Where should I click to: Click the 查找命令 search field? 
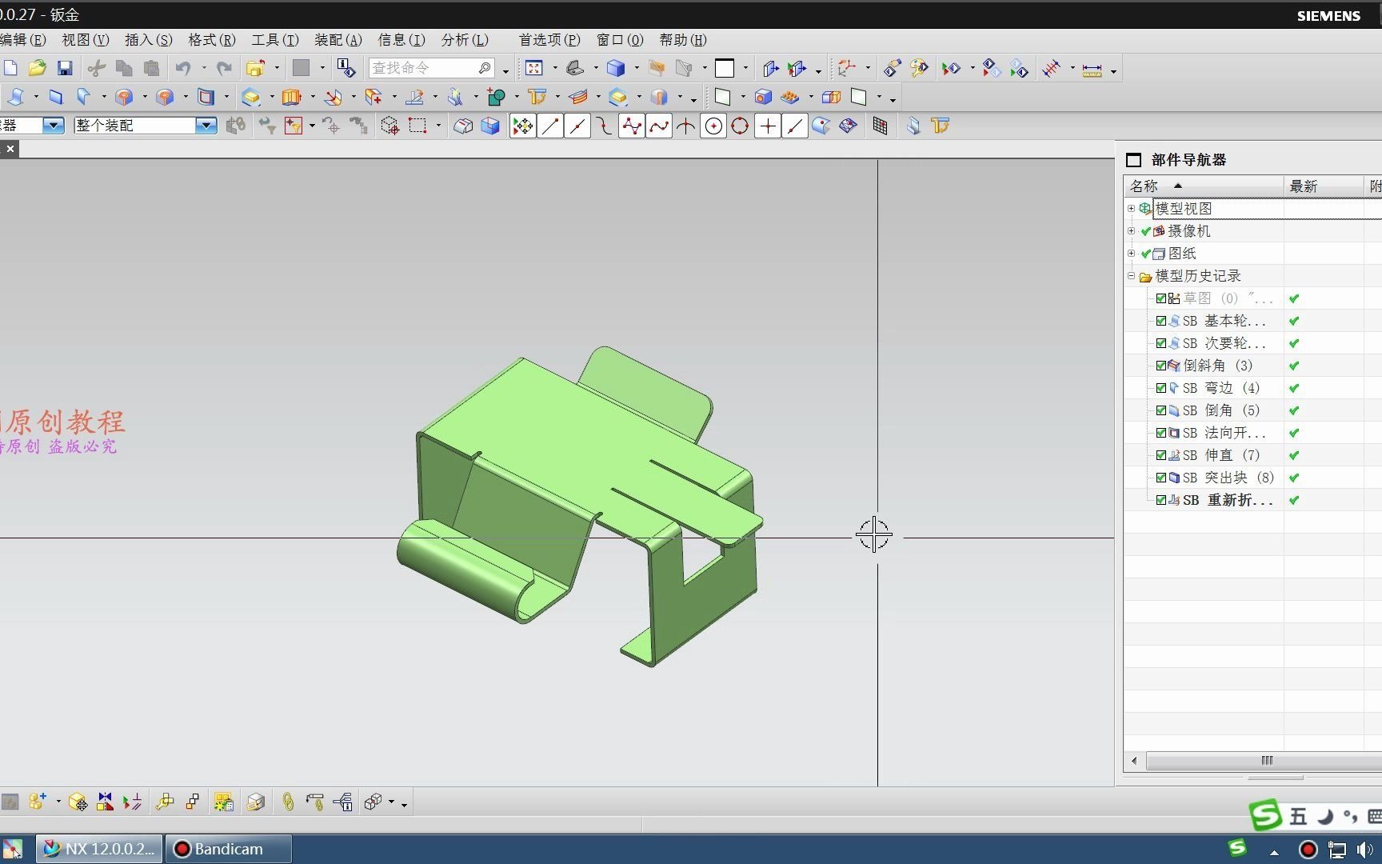(x=430, y=68)
